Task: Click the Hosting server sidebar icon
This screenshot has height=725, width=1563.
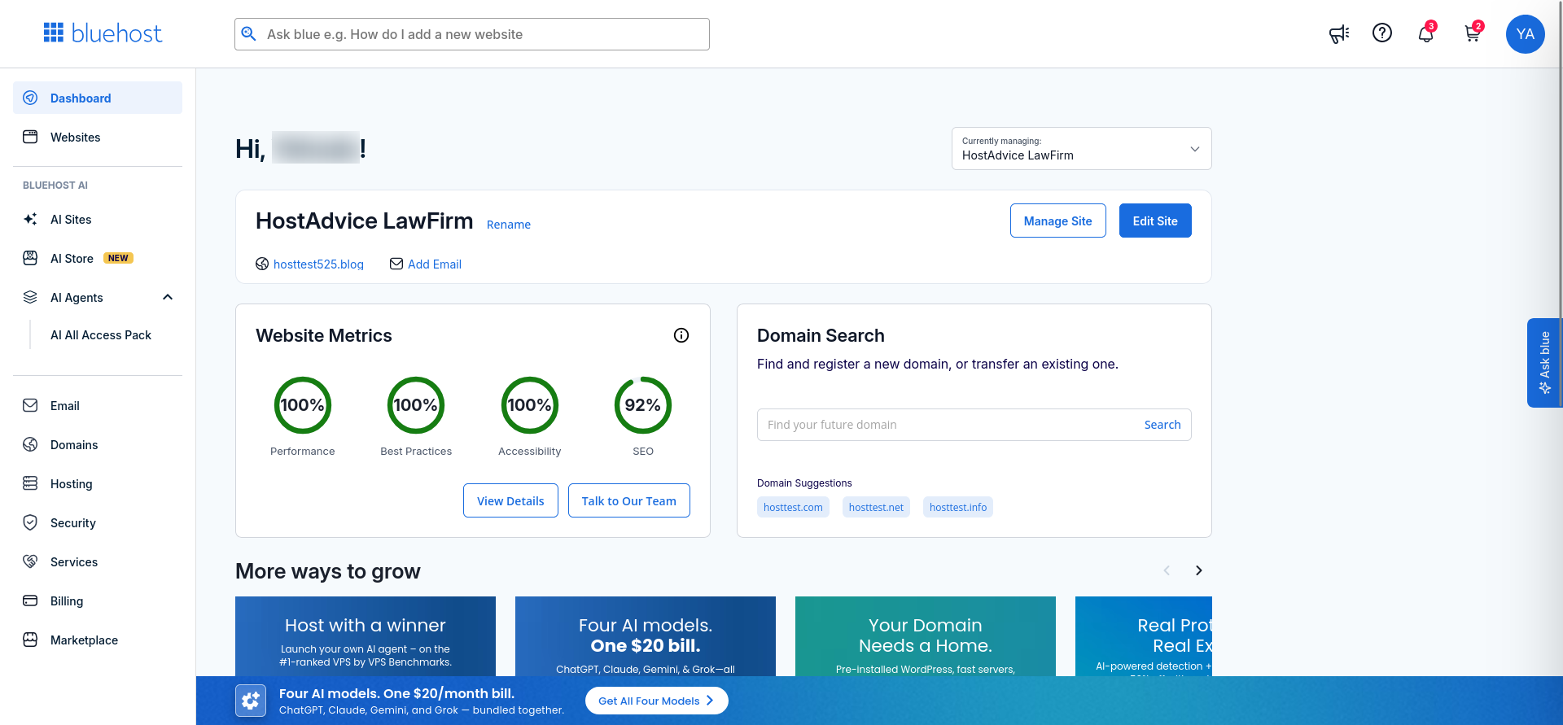Action: pos(30,483)
